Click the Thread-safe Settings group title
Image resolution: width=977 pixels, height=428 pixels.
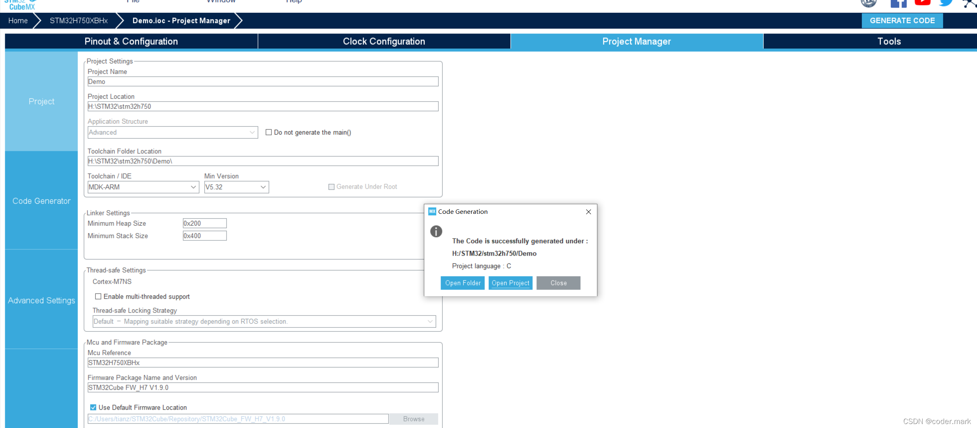click(x=116, y=270)
